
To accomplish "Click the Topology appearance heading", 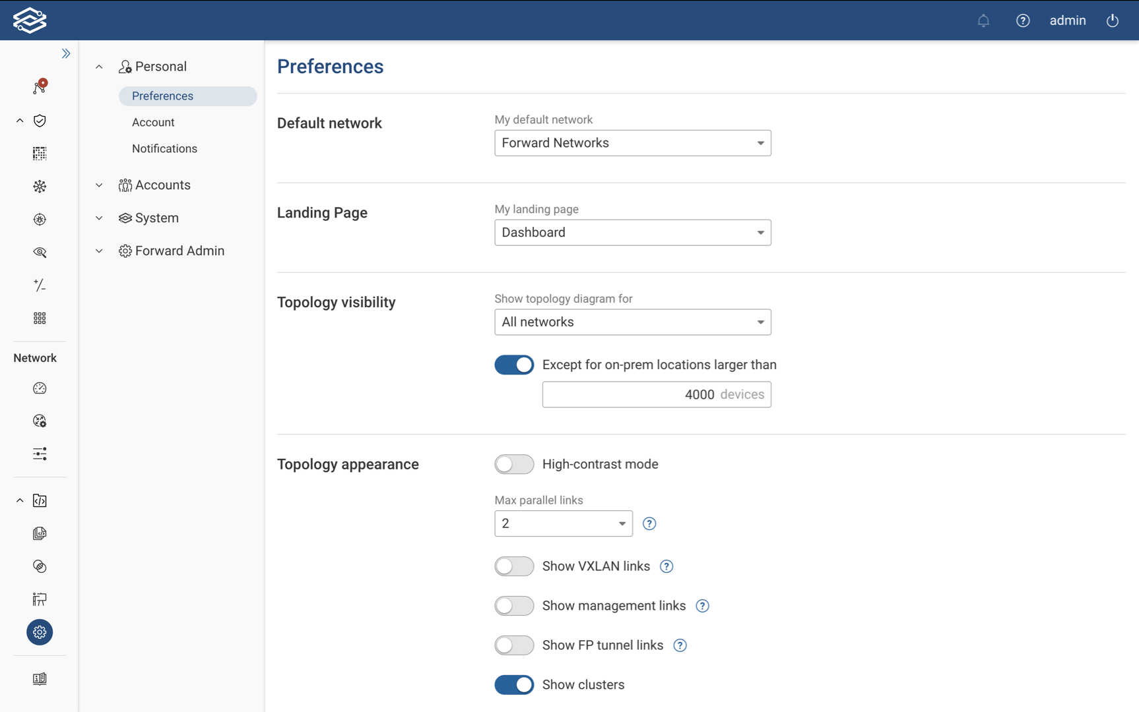I will pos(348,464).
